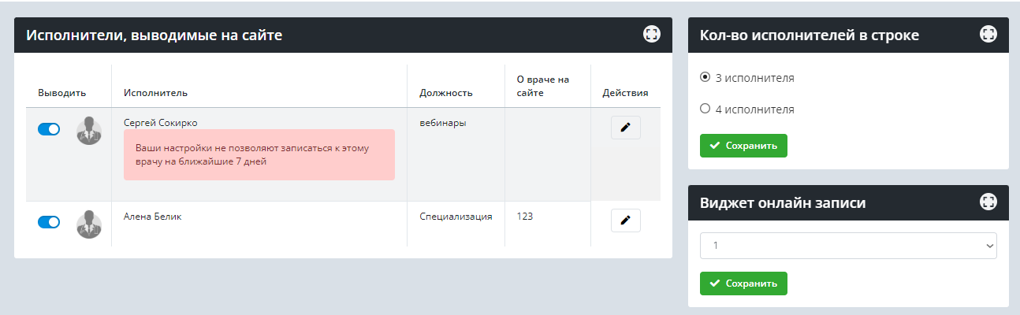This screenshot has height=315, width=1020.
Task: Click the 'Должность' column header
Action: (445, 93)
